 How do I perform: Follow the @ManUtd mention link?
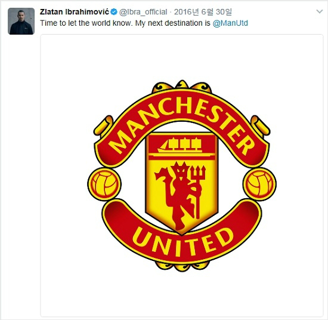[230, 23]
